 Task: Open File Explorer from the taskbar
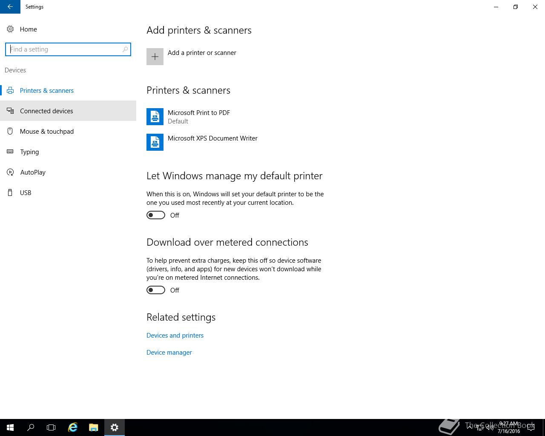pyautogui.click(x=94, y=427)
